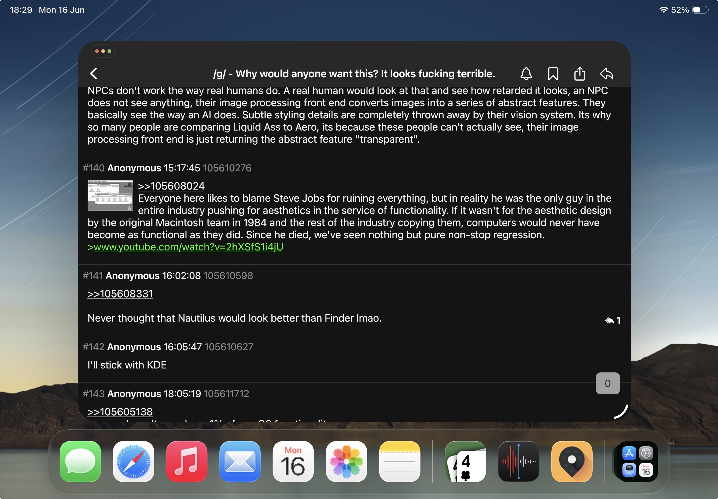Tap the notification bell icon
The width and height of the screenshot is (718, 499).
(526, 74)
